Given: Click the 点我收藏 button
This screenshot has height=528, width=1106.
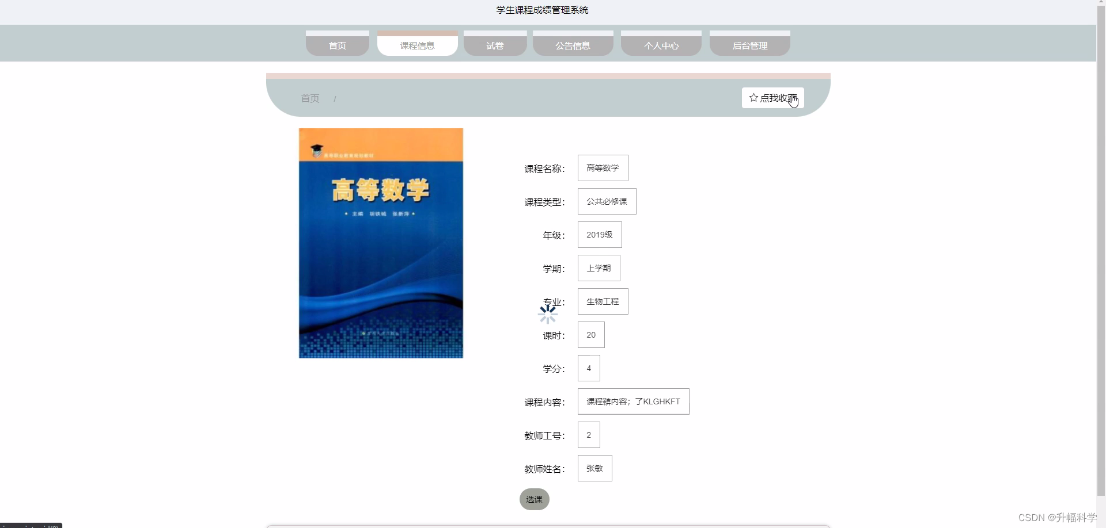Looking at the screenshot, I should tap(772, 98).
